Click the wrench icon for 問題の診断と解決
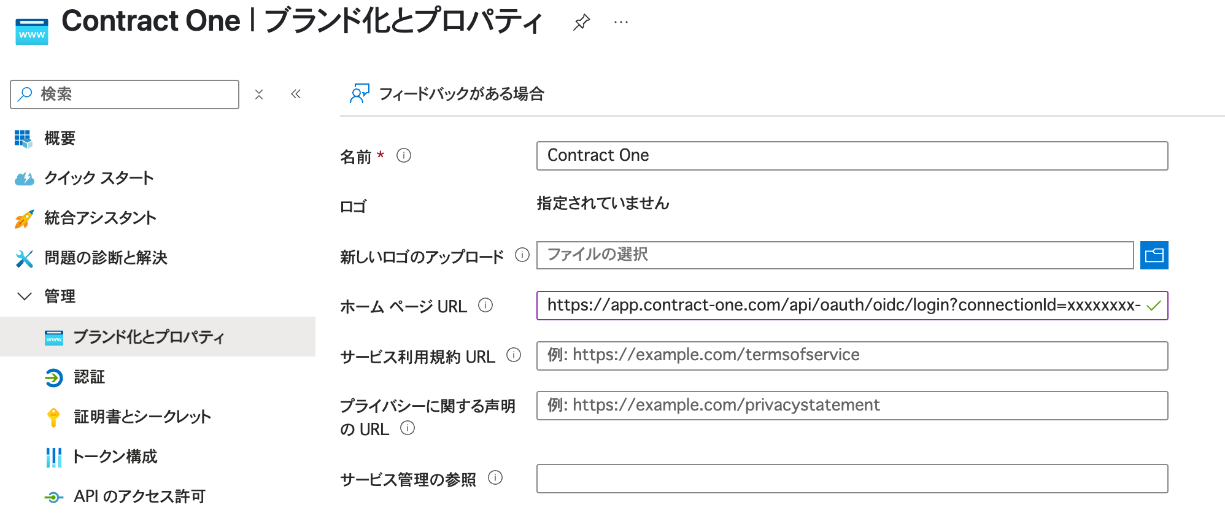This screenshot has height=513, width=1225. pos(24,258)
